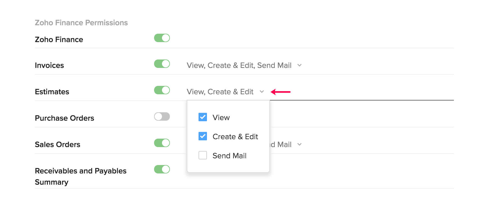Viewport: 491px width, 206px height.
Task: Click the Zoho Finance Permissions heading
Action: (81, 23)
